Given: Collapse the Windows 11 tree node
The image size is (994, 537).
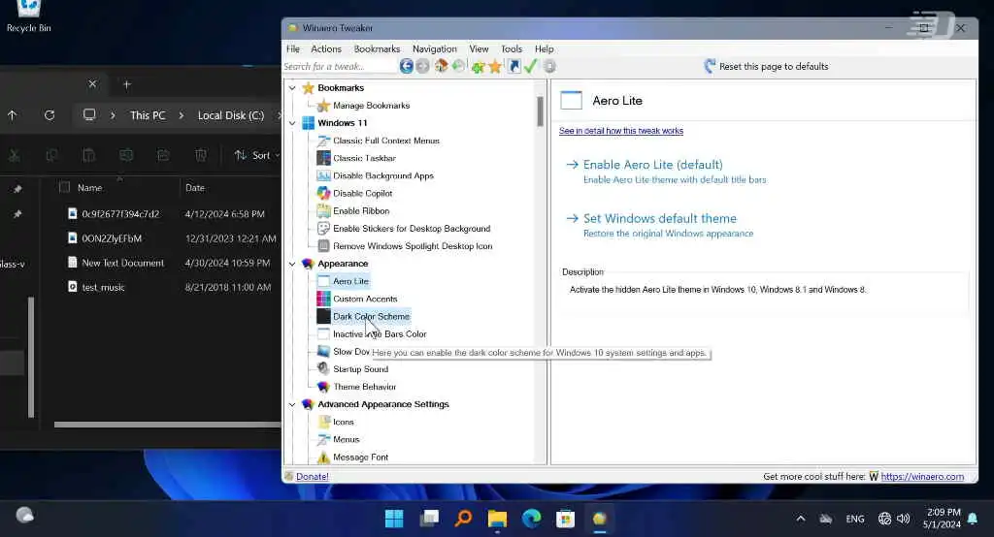Looking at the screenshot, I should click(292, 123).
